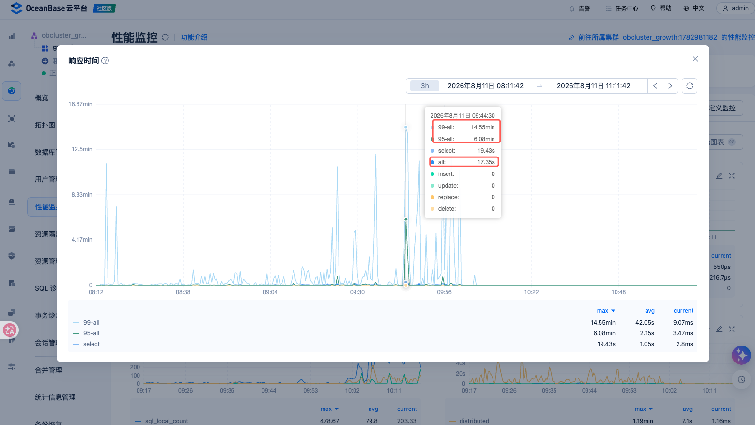Open the 告警 alerts bell
This screenshot has height=425, width=755.
click(x=580, y=8)
